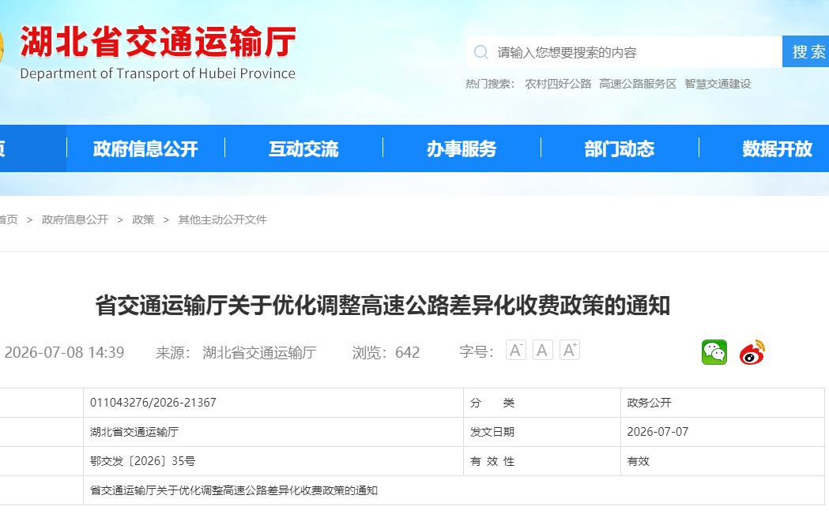The width and height of the screenshot is (829, 514).
Task: Click the 搜索 search button
Action: coord(806,51)
